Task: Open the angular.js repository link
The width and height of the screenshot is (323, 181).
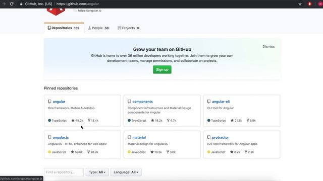Action: [x=61, y=137]
